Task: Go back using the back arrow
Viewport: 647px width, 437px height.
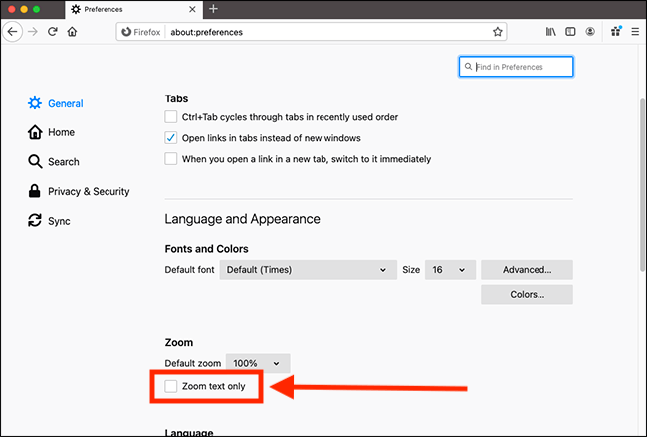Action: coord(12,32)
